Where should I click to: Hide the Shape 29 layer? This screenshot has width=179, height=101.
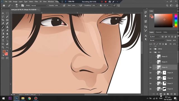point(150,73)
